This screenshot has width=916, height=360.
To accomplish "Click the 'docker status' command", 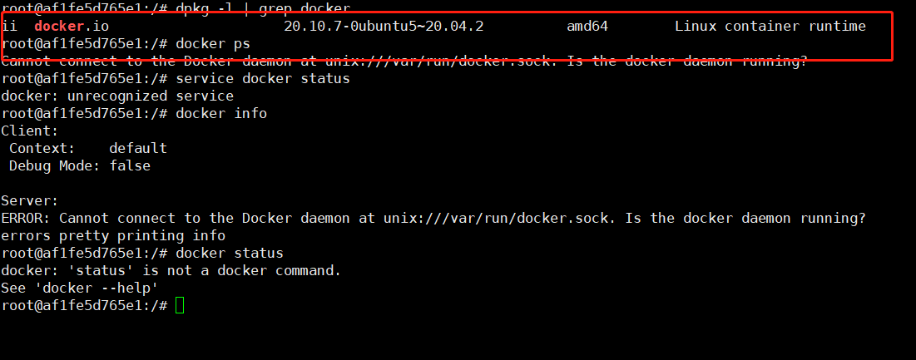I will point(230,254).
